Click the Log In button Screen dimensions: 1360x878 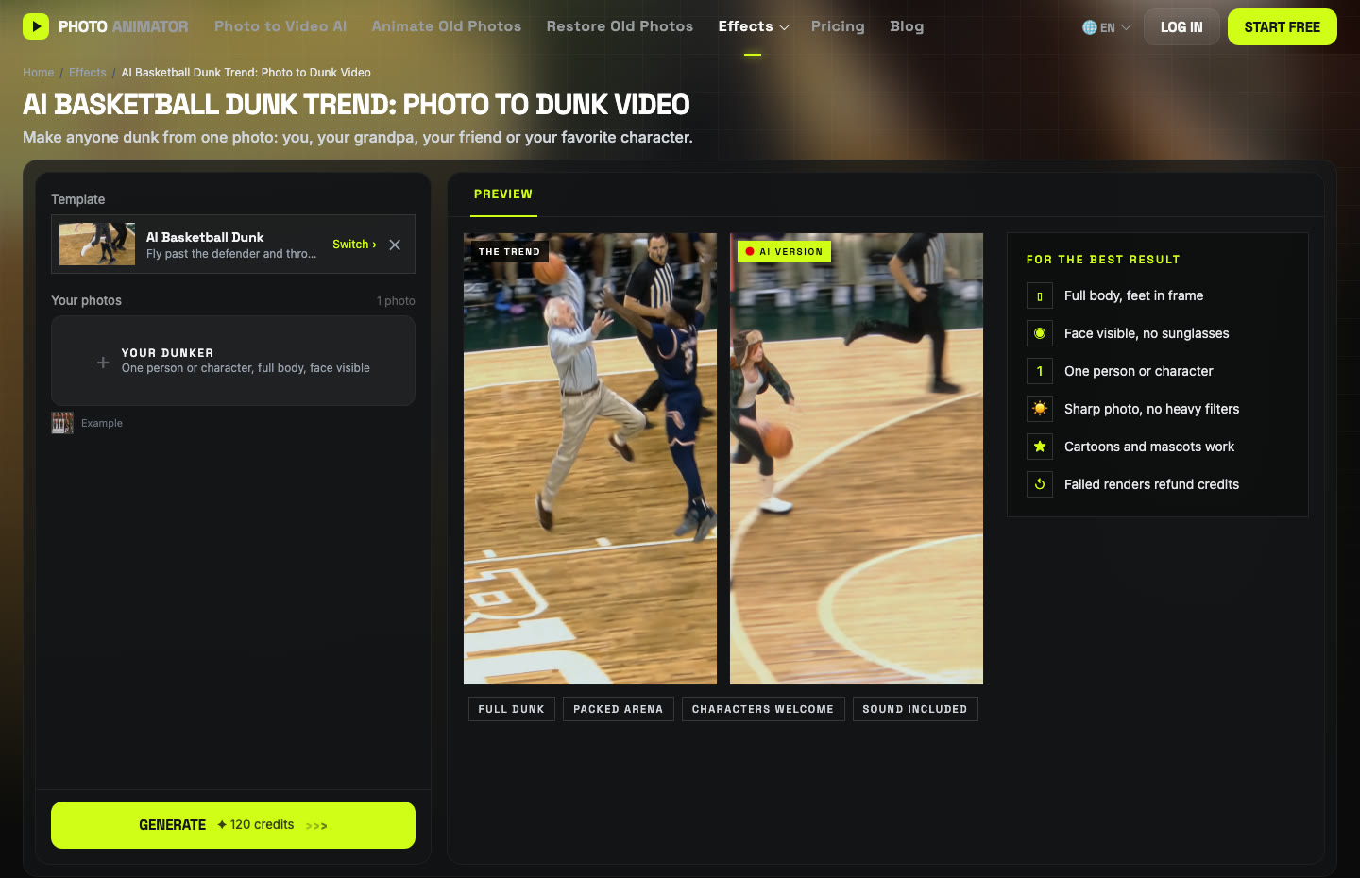coord(1181,27)
